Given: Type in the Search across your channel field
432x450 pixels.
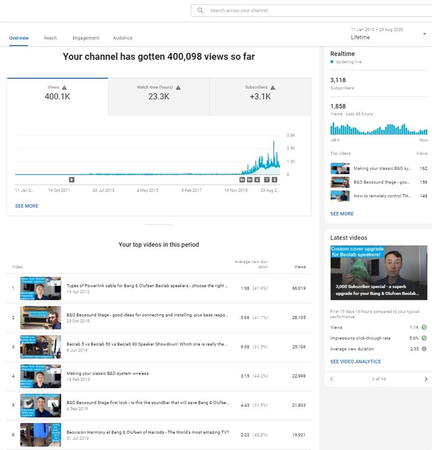Looking at the screenshot, I should (313, 10).
